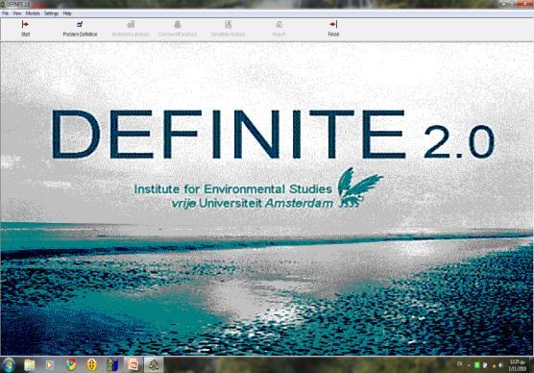Open the Help menu

(x=67, y=13)
